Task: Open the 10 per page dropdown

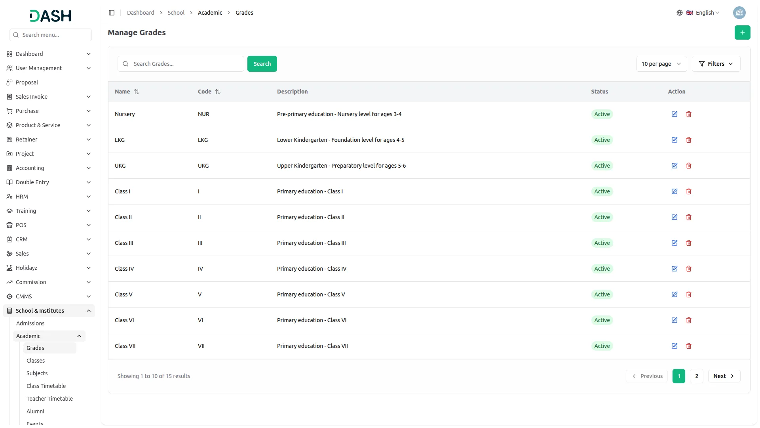Action: pos(661,64)
